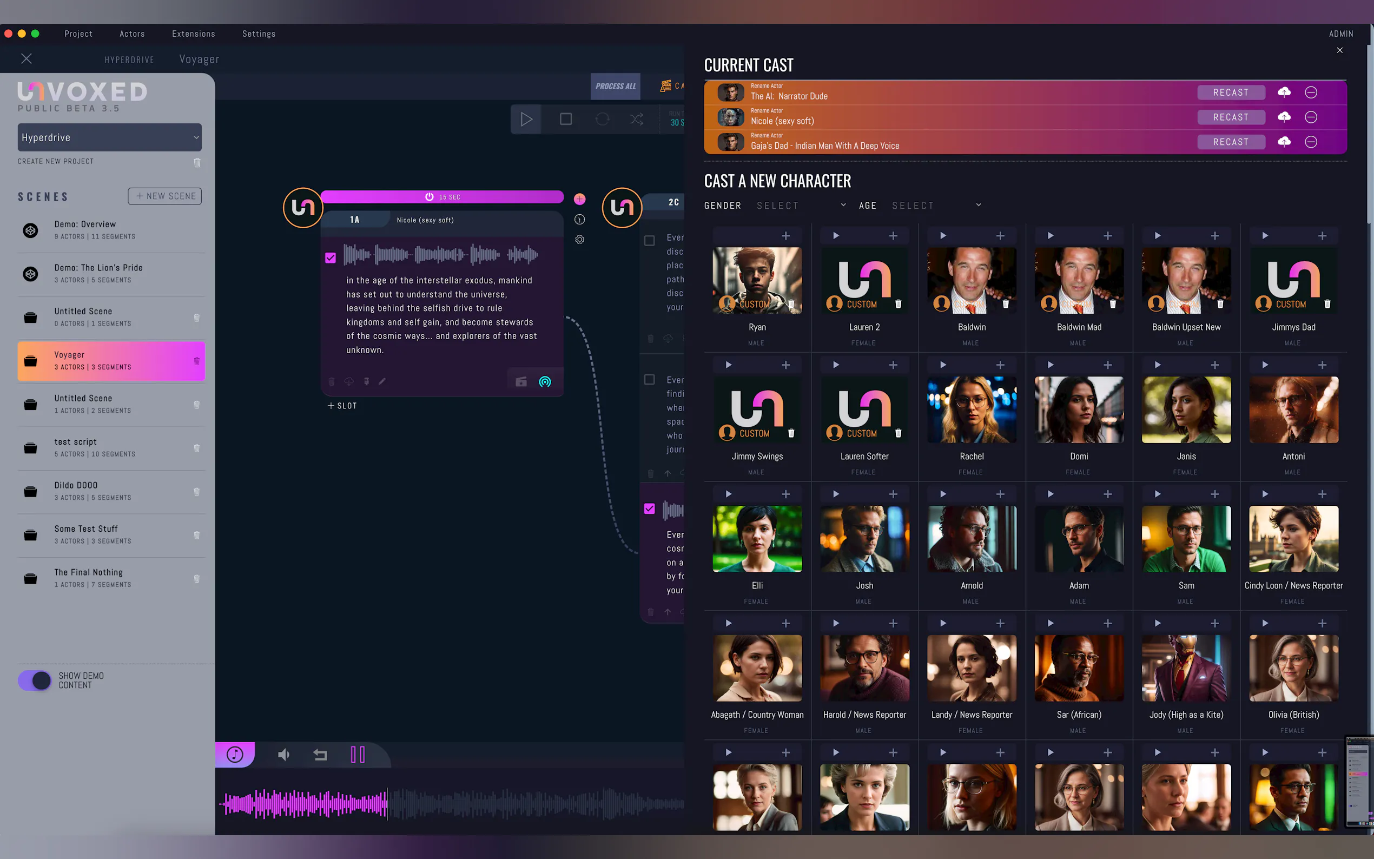Check the top empty checkbox in column 2C

[x=649, y=240]
